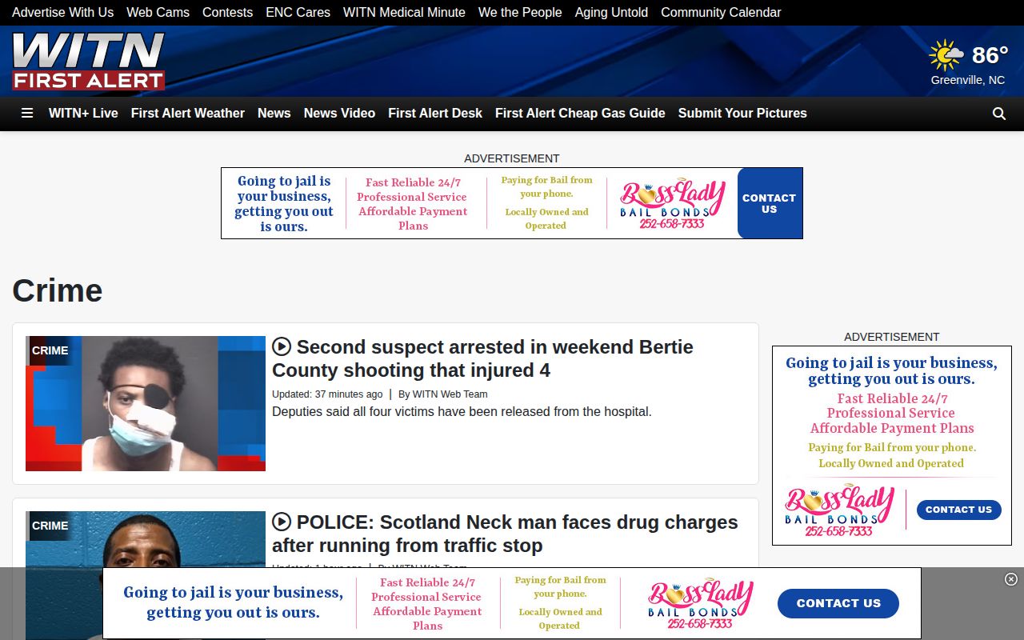The height and width of the screenshot is (640, 1024).
Task: Open First Alert Cheap Gas Guide
Action: (x=580, y=114)
